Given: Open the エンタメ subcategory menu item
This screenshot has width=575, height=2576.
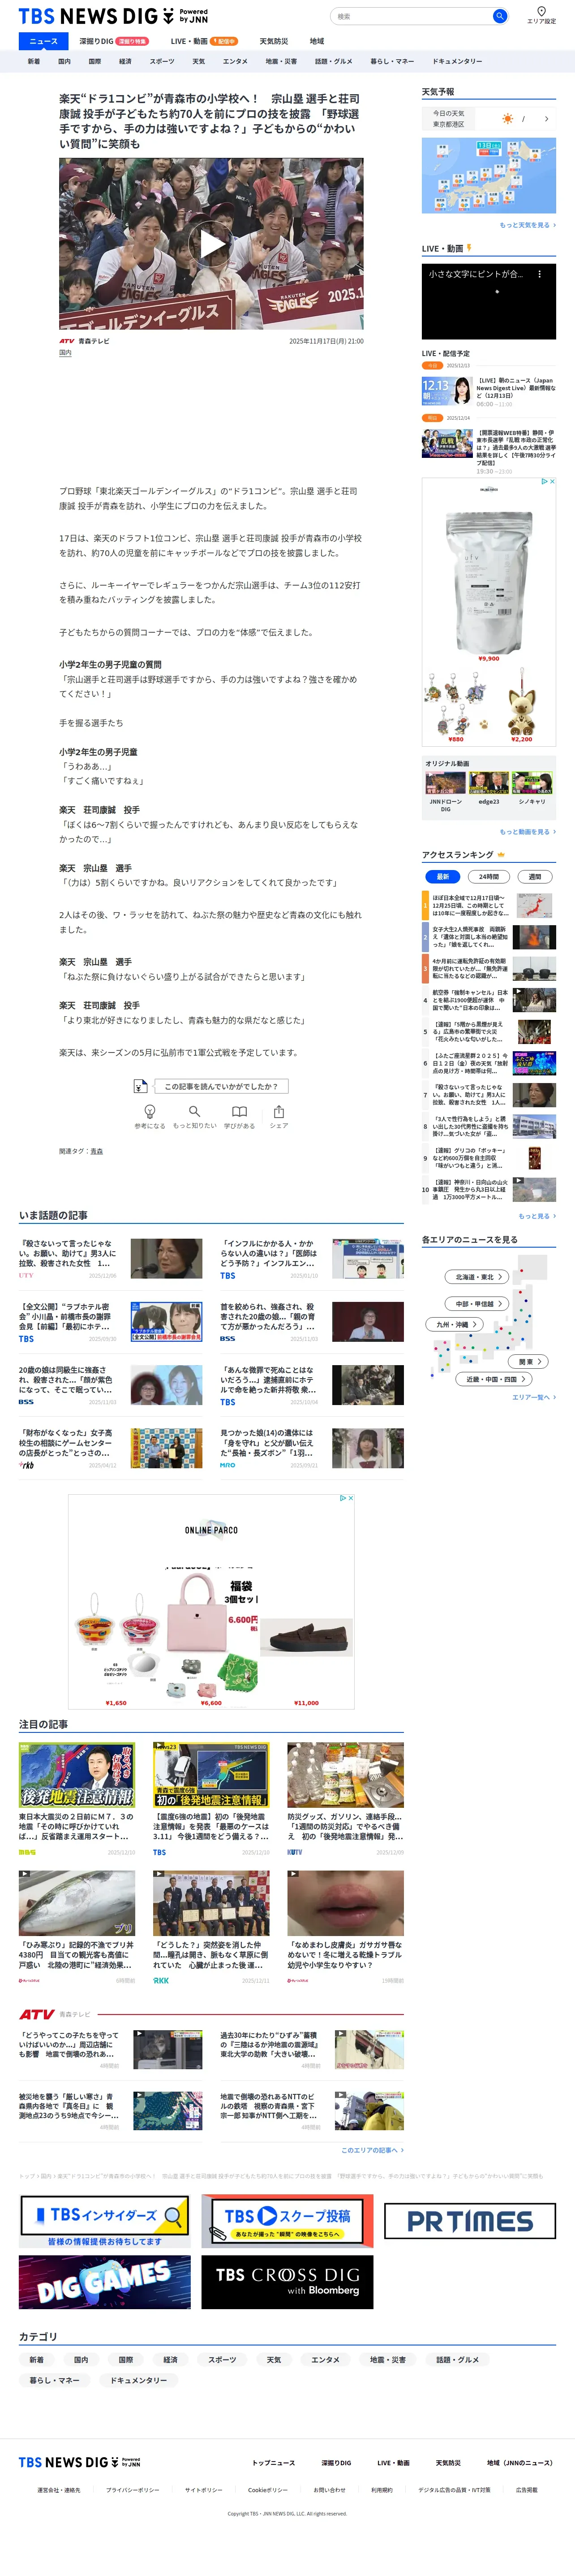Looking at the screenshot, I should [x=236, y=62].
